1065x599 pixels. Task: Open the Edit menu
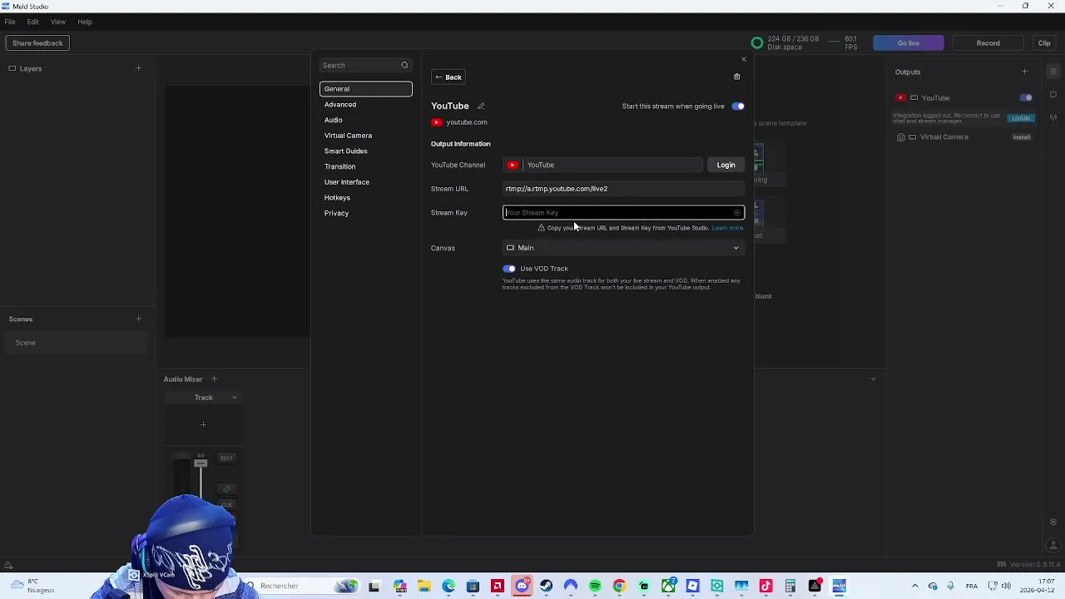32,22
